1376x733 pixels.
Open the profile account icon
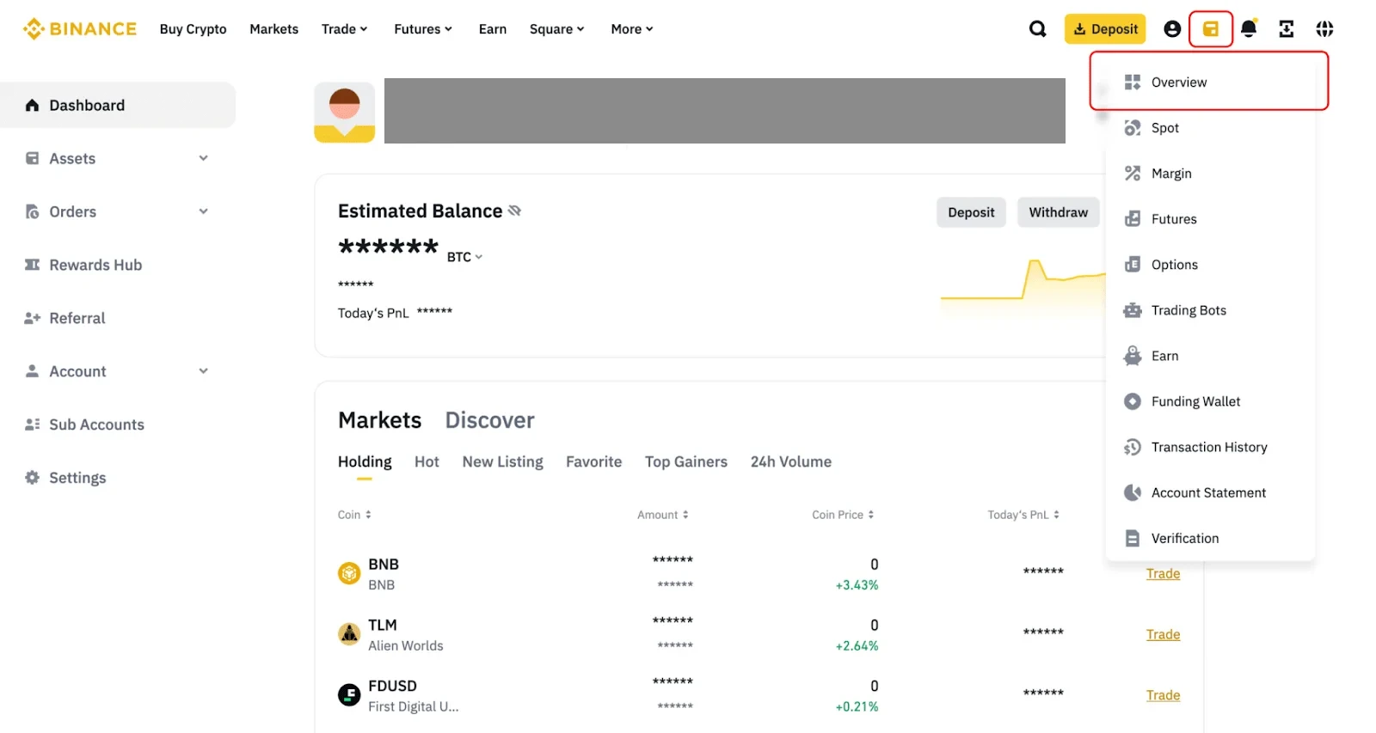(x=1172, y=29)
